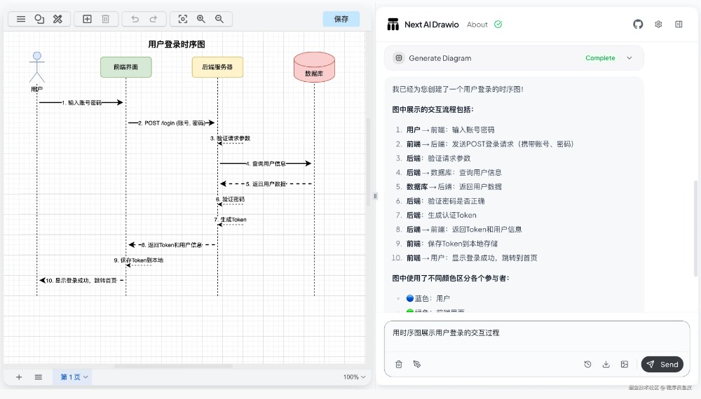Open the 100% zoom level dropdown

point(354,377)
